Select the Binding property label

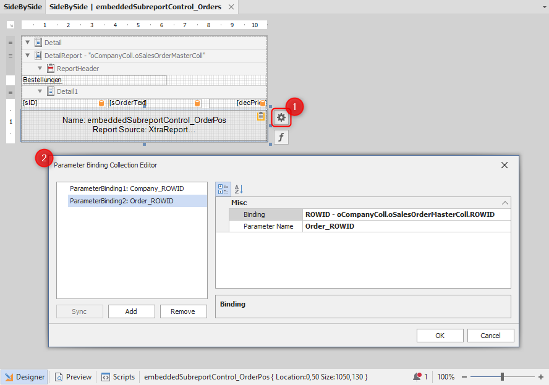[265, 214]
